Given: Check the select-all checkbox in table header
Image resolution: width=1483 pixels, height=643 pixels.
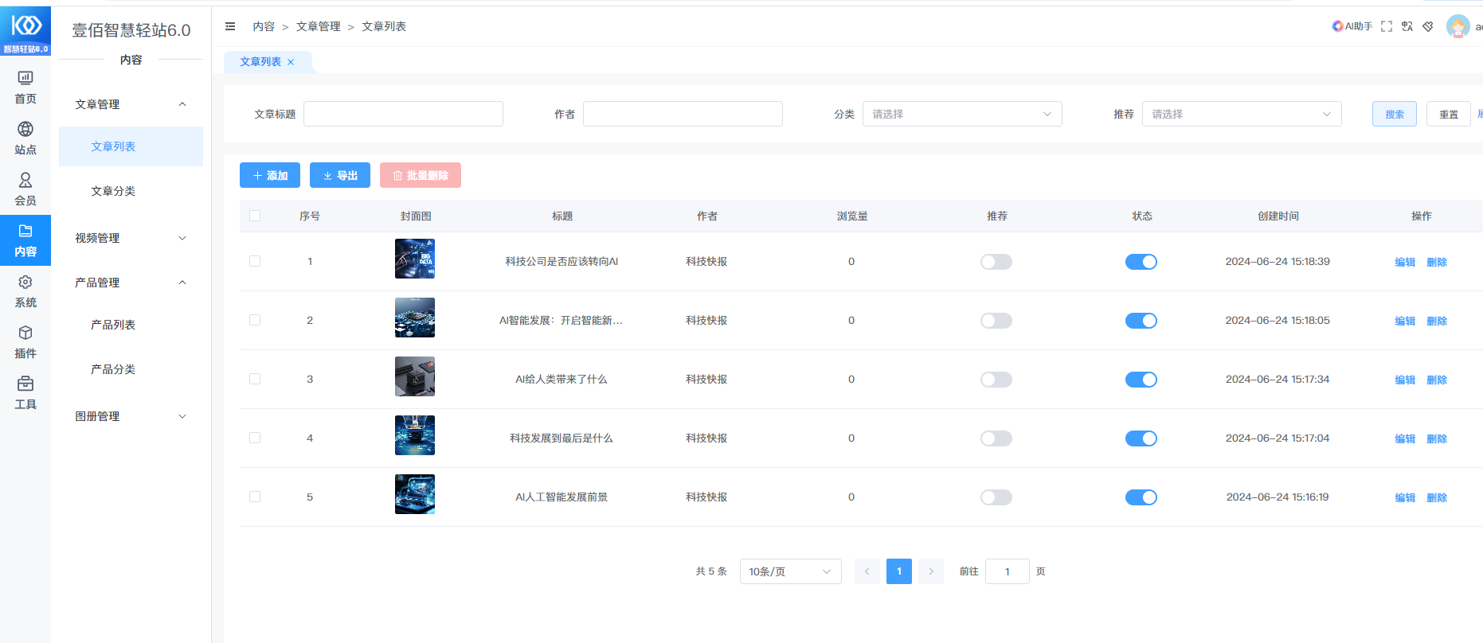Looking at the screenshot, I should (255, 216).
